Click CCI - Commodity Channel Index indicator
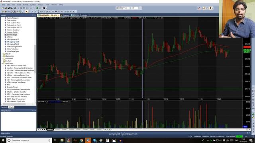Image resolution: width=255 pixels, height=143 pixels. pyautogui.click(x=19, y=89)
